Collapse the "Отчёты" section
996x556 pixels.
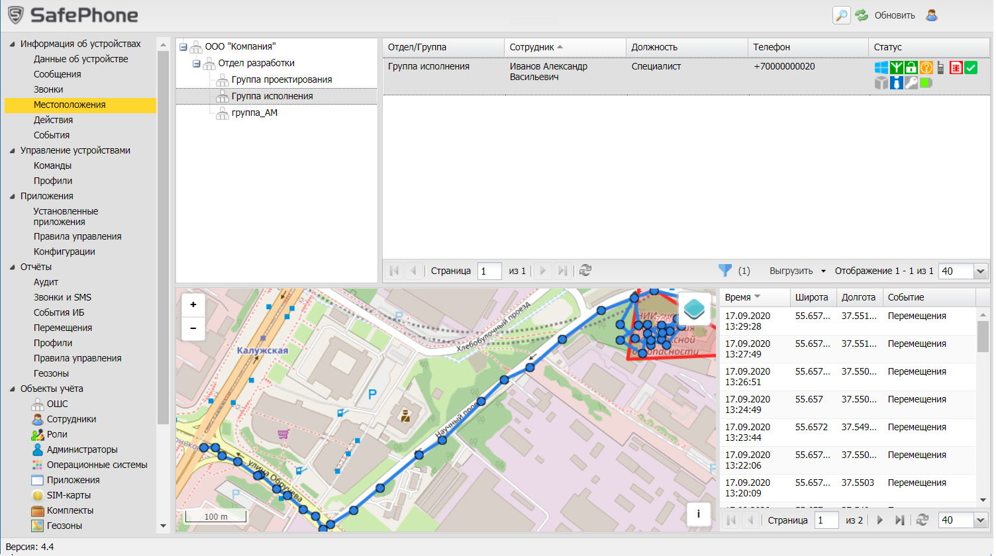12,267
